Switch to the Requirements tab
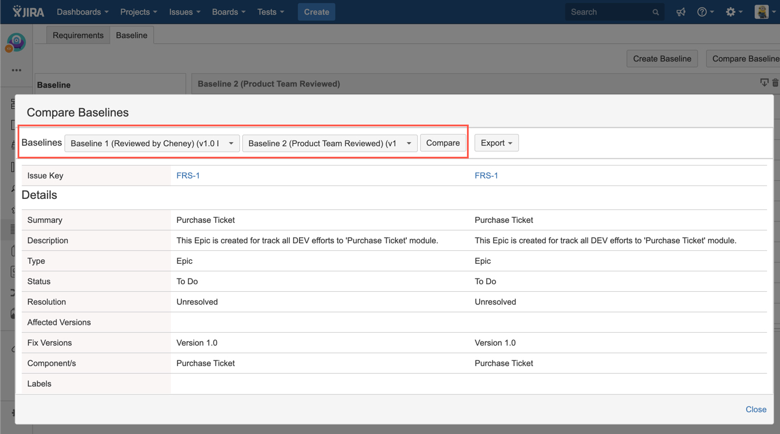Screen dimensions: 780x434 78,35
